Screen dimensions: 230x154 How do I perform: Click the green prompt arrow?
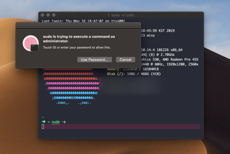tap(44, 122)
